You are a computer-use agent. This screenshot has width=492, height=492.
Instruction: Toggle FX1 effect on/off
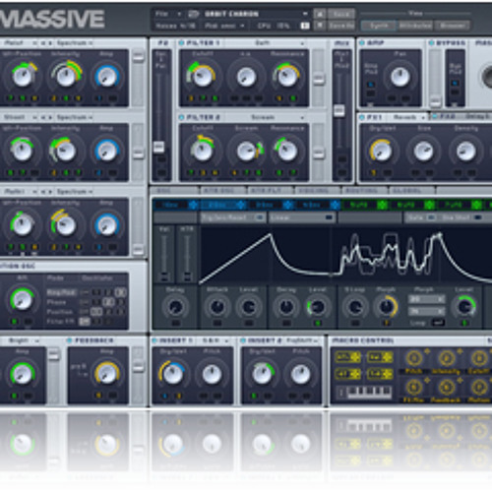click(x=362, y=117)
